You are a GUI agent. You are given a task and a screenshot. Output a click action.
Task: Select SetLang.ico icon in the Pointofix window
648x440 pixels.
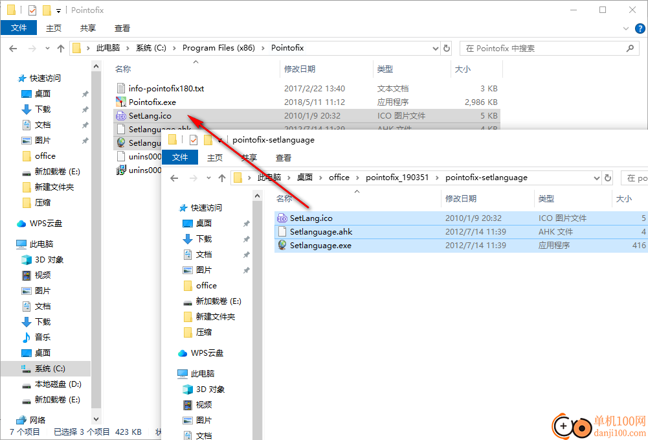coord(120,116)
